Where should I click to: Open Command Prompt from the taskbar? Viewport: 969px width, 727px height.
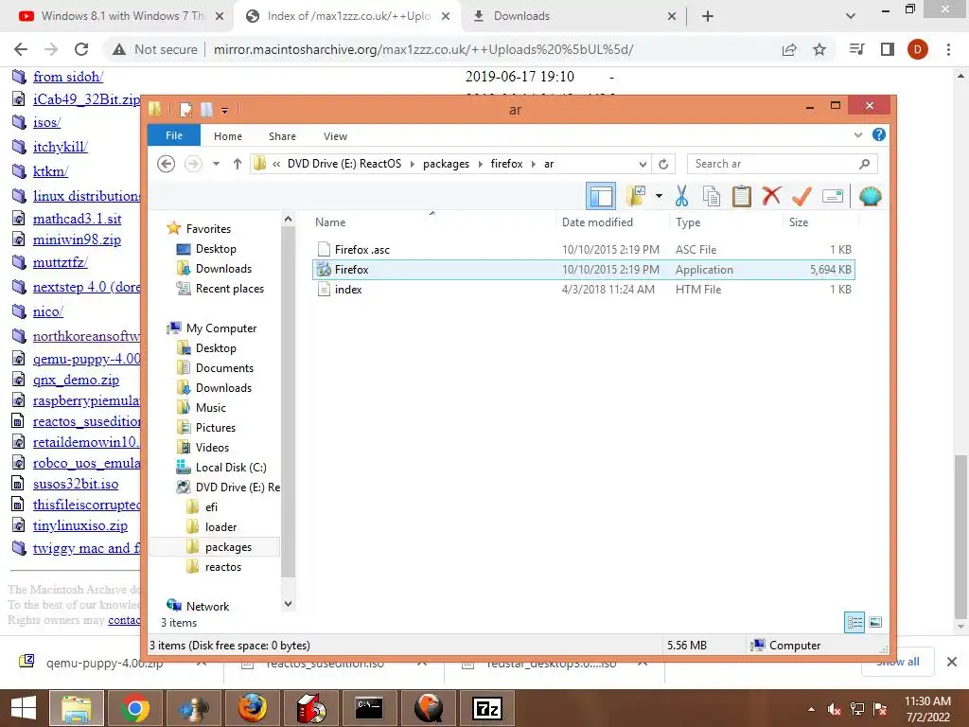point(369,708)
